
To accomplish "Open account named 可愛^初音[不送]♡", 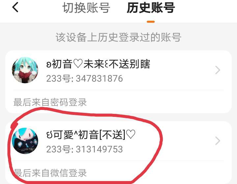I will 91,135.
